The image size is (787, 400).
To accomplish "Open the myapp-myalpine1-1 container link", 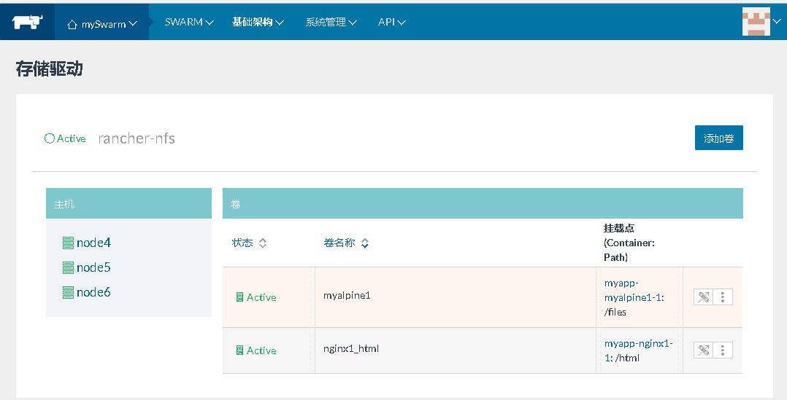I will (x=634, y=290).
